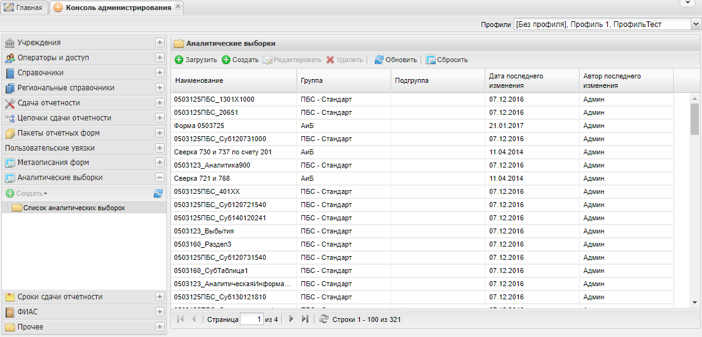Click the pagination reload icon
This screenshot has width=702, height=337.
tap(324, 319)
